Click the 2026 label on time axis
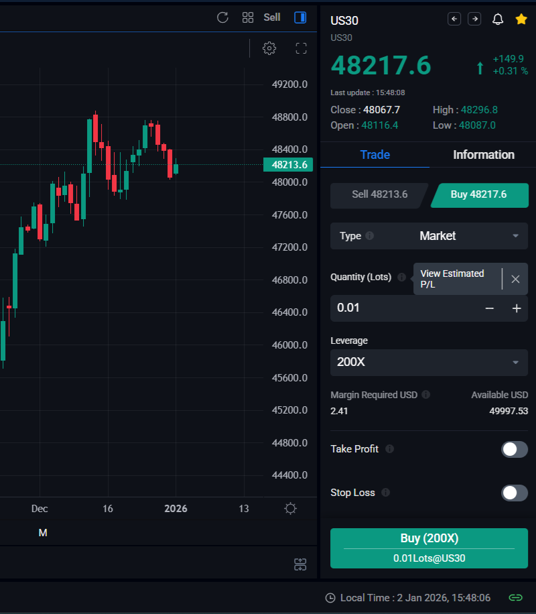Viewport: 536px width, 614px height. tap(176, 509)
